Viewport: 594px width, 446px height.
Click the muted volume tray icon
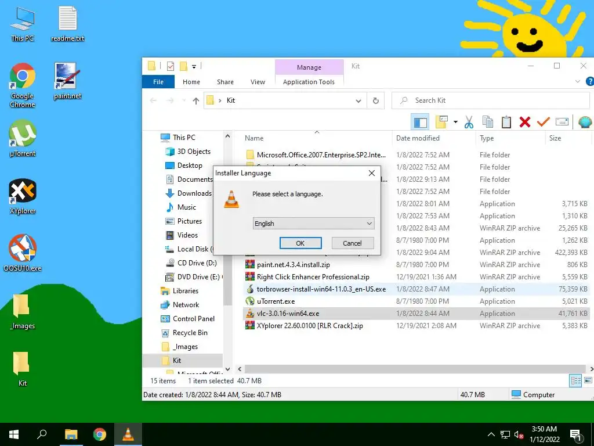coord(519,434)
